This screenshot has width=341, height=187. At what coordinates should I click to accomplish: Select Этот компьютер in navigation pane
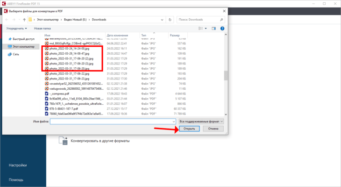click(24, 47)
